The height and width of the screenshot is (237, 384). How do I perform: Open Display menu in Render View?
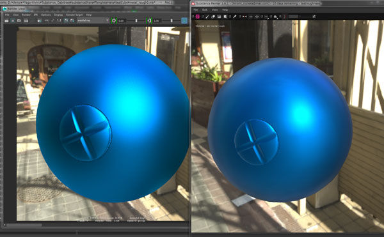click(58, 15)
